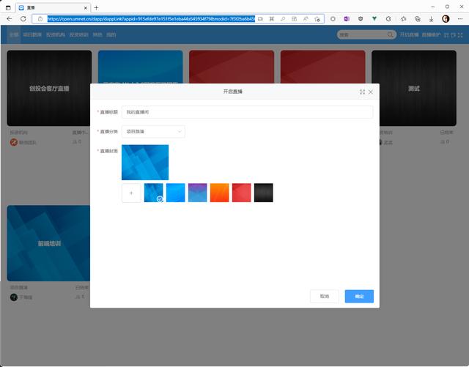Select the 投资机构 tab behind the dialog
This screenshot has height=367, width=469.
56,34
